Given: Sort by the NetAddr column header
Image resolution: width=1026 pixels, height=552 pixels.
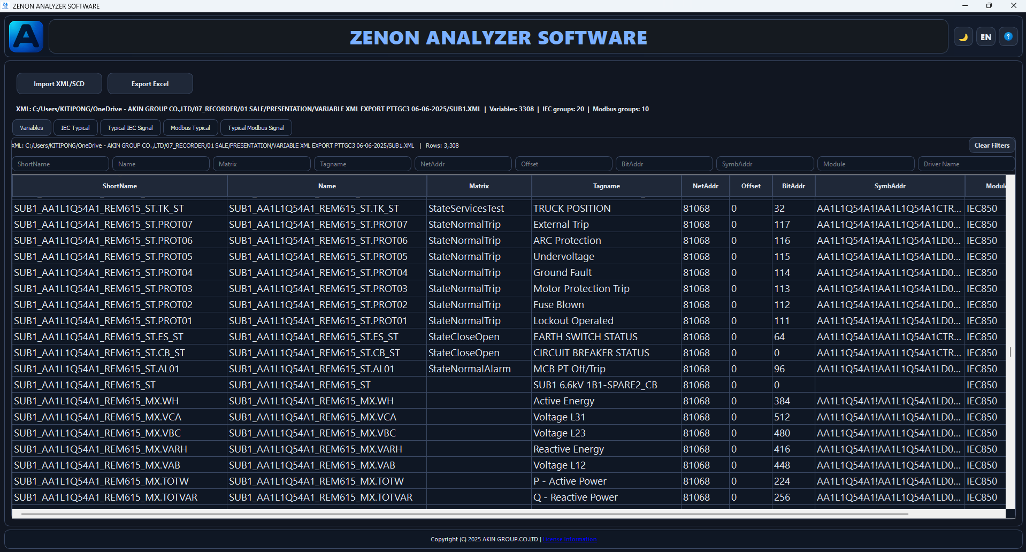Looking at the screenshot, I should click(706, 186).
